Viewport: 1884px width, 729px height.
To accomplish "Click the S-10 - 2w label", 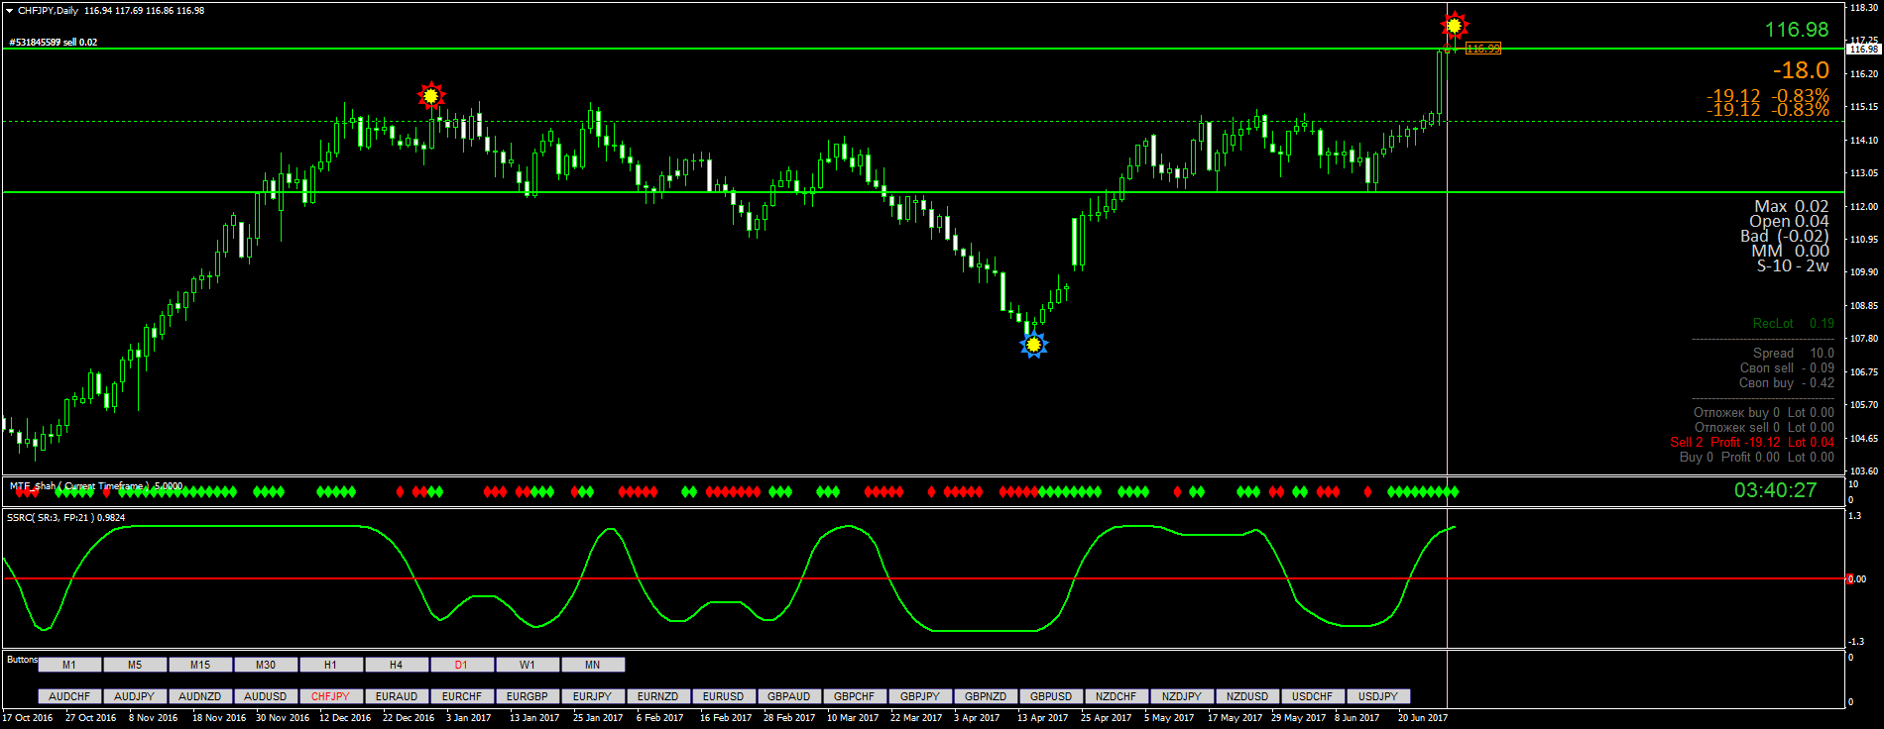I will [x=1793, y=265].
